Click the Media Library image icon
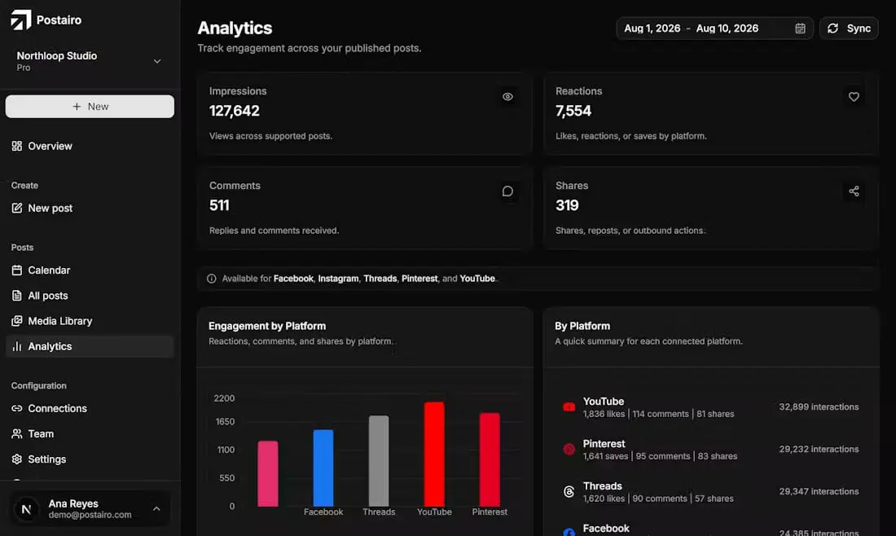This screenshot has width=896, height=536. [16, 321]
